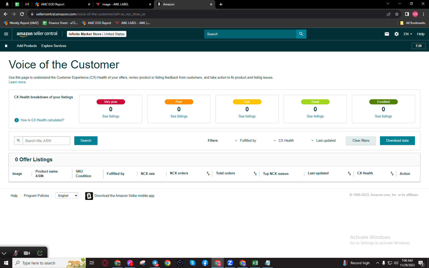429x268 pixels.
Task: Click the browser address bar URL
Action: 91,14
